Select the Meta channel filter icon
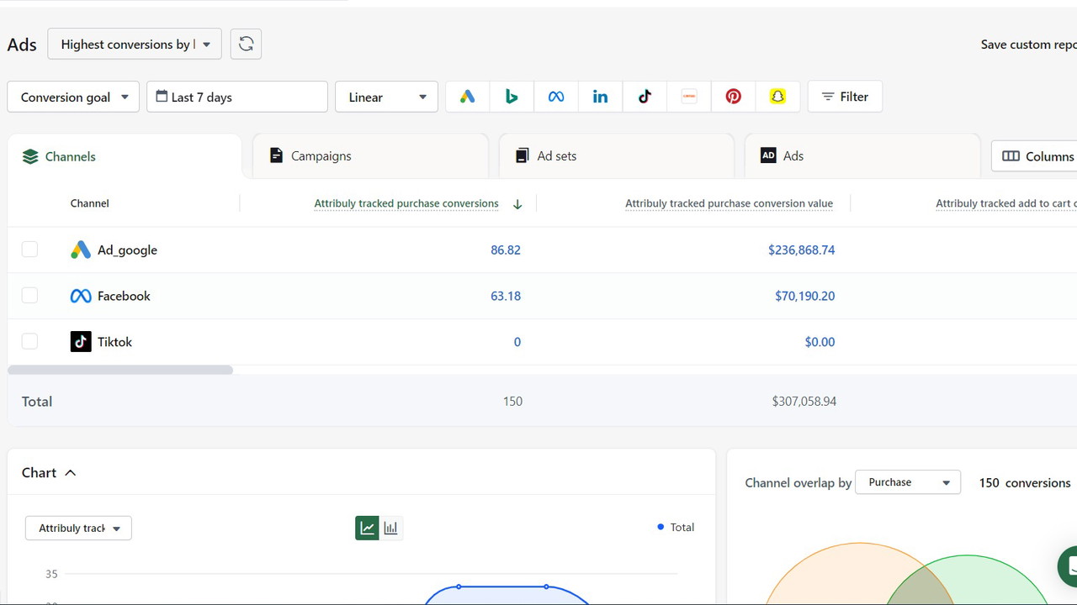 (x=556, y=97)
